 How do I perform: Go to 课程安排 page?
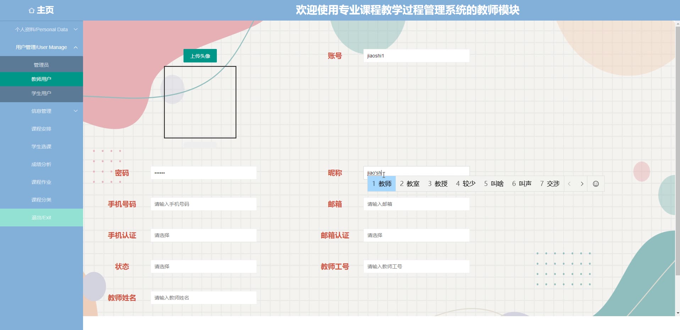[x=42, y=129]
